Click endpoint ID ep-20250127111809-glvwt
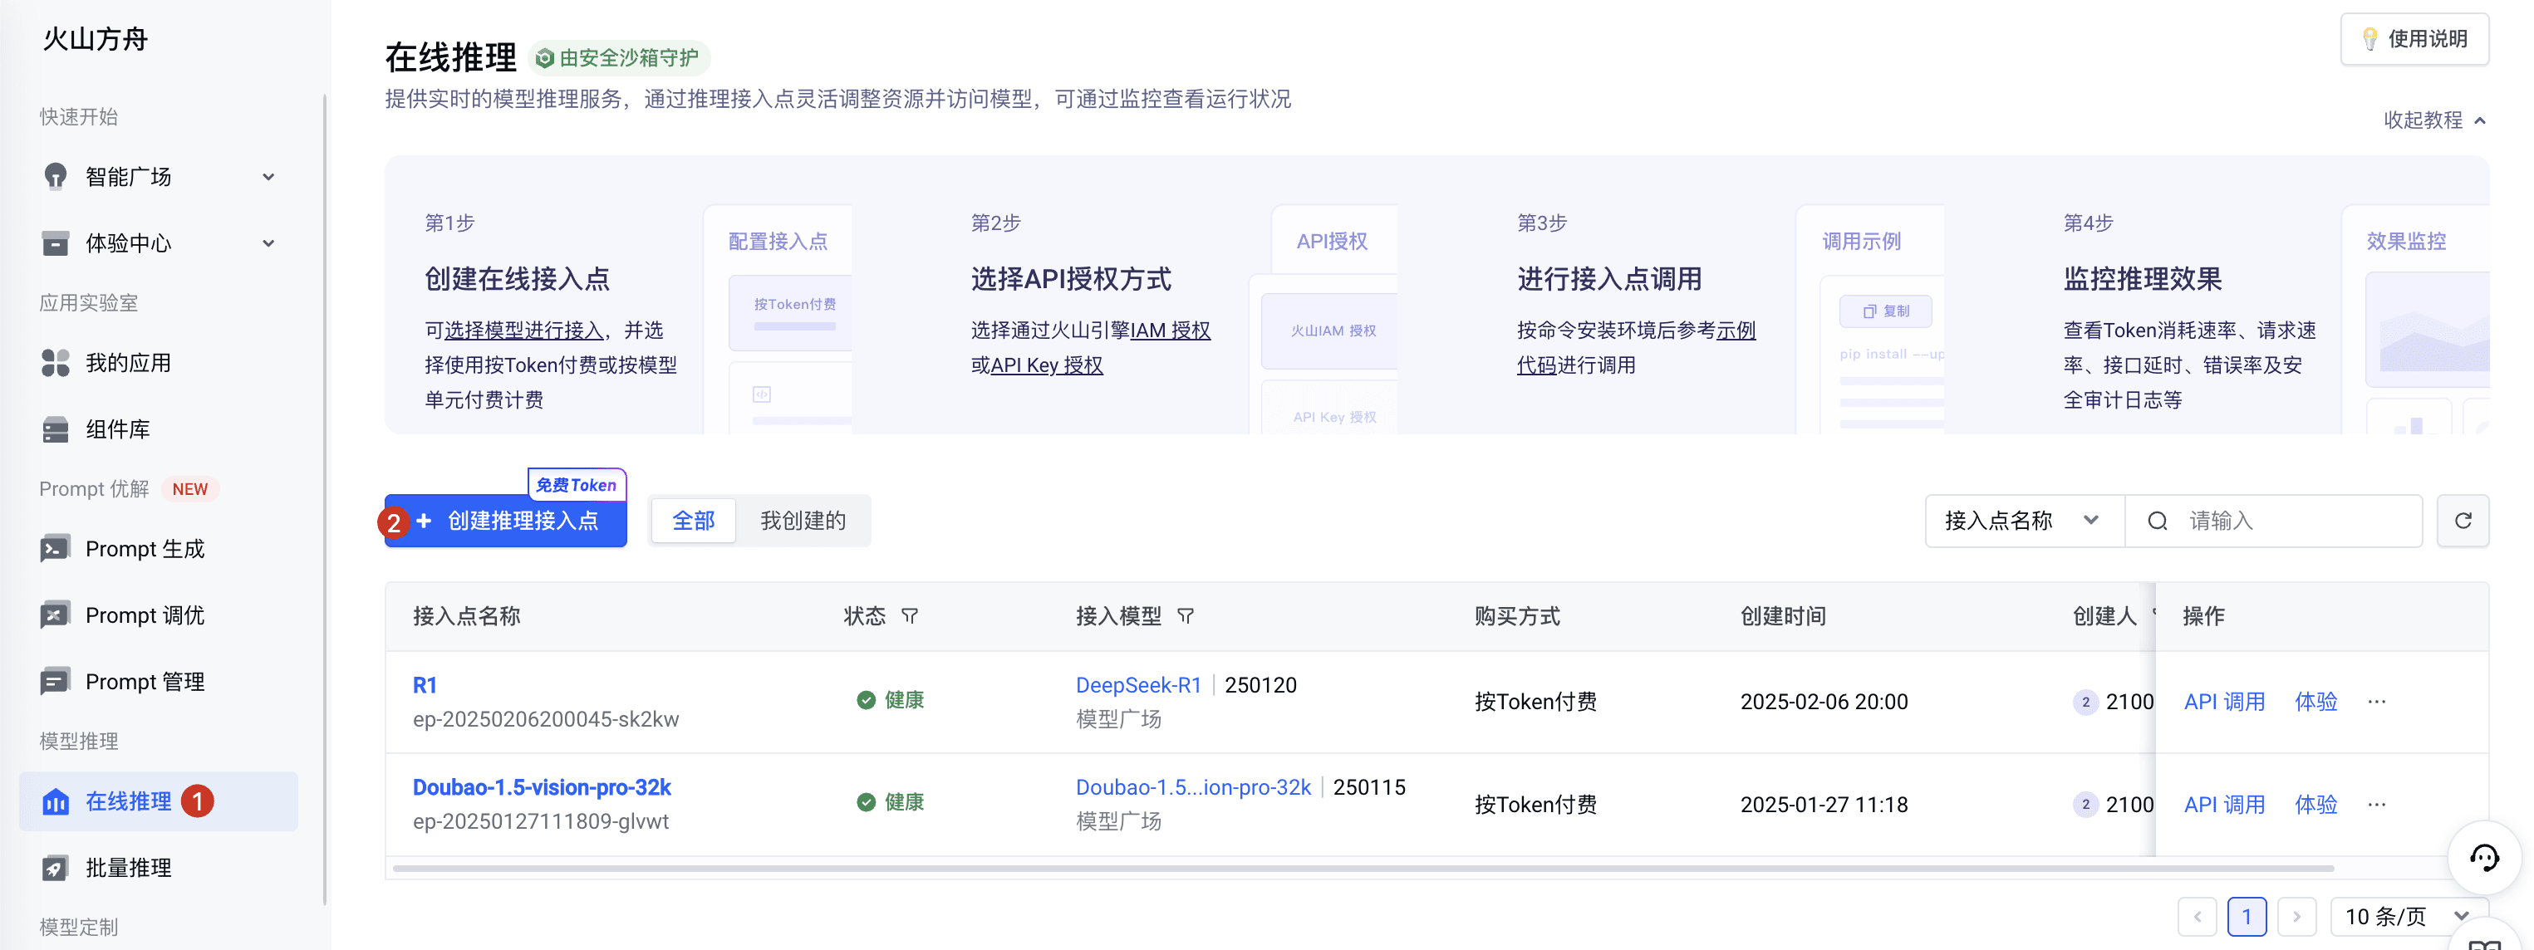Screen dimensions: 2534x950 click(x=541, y=821)
